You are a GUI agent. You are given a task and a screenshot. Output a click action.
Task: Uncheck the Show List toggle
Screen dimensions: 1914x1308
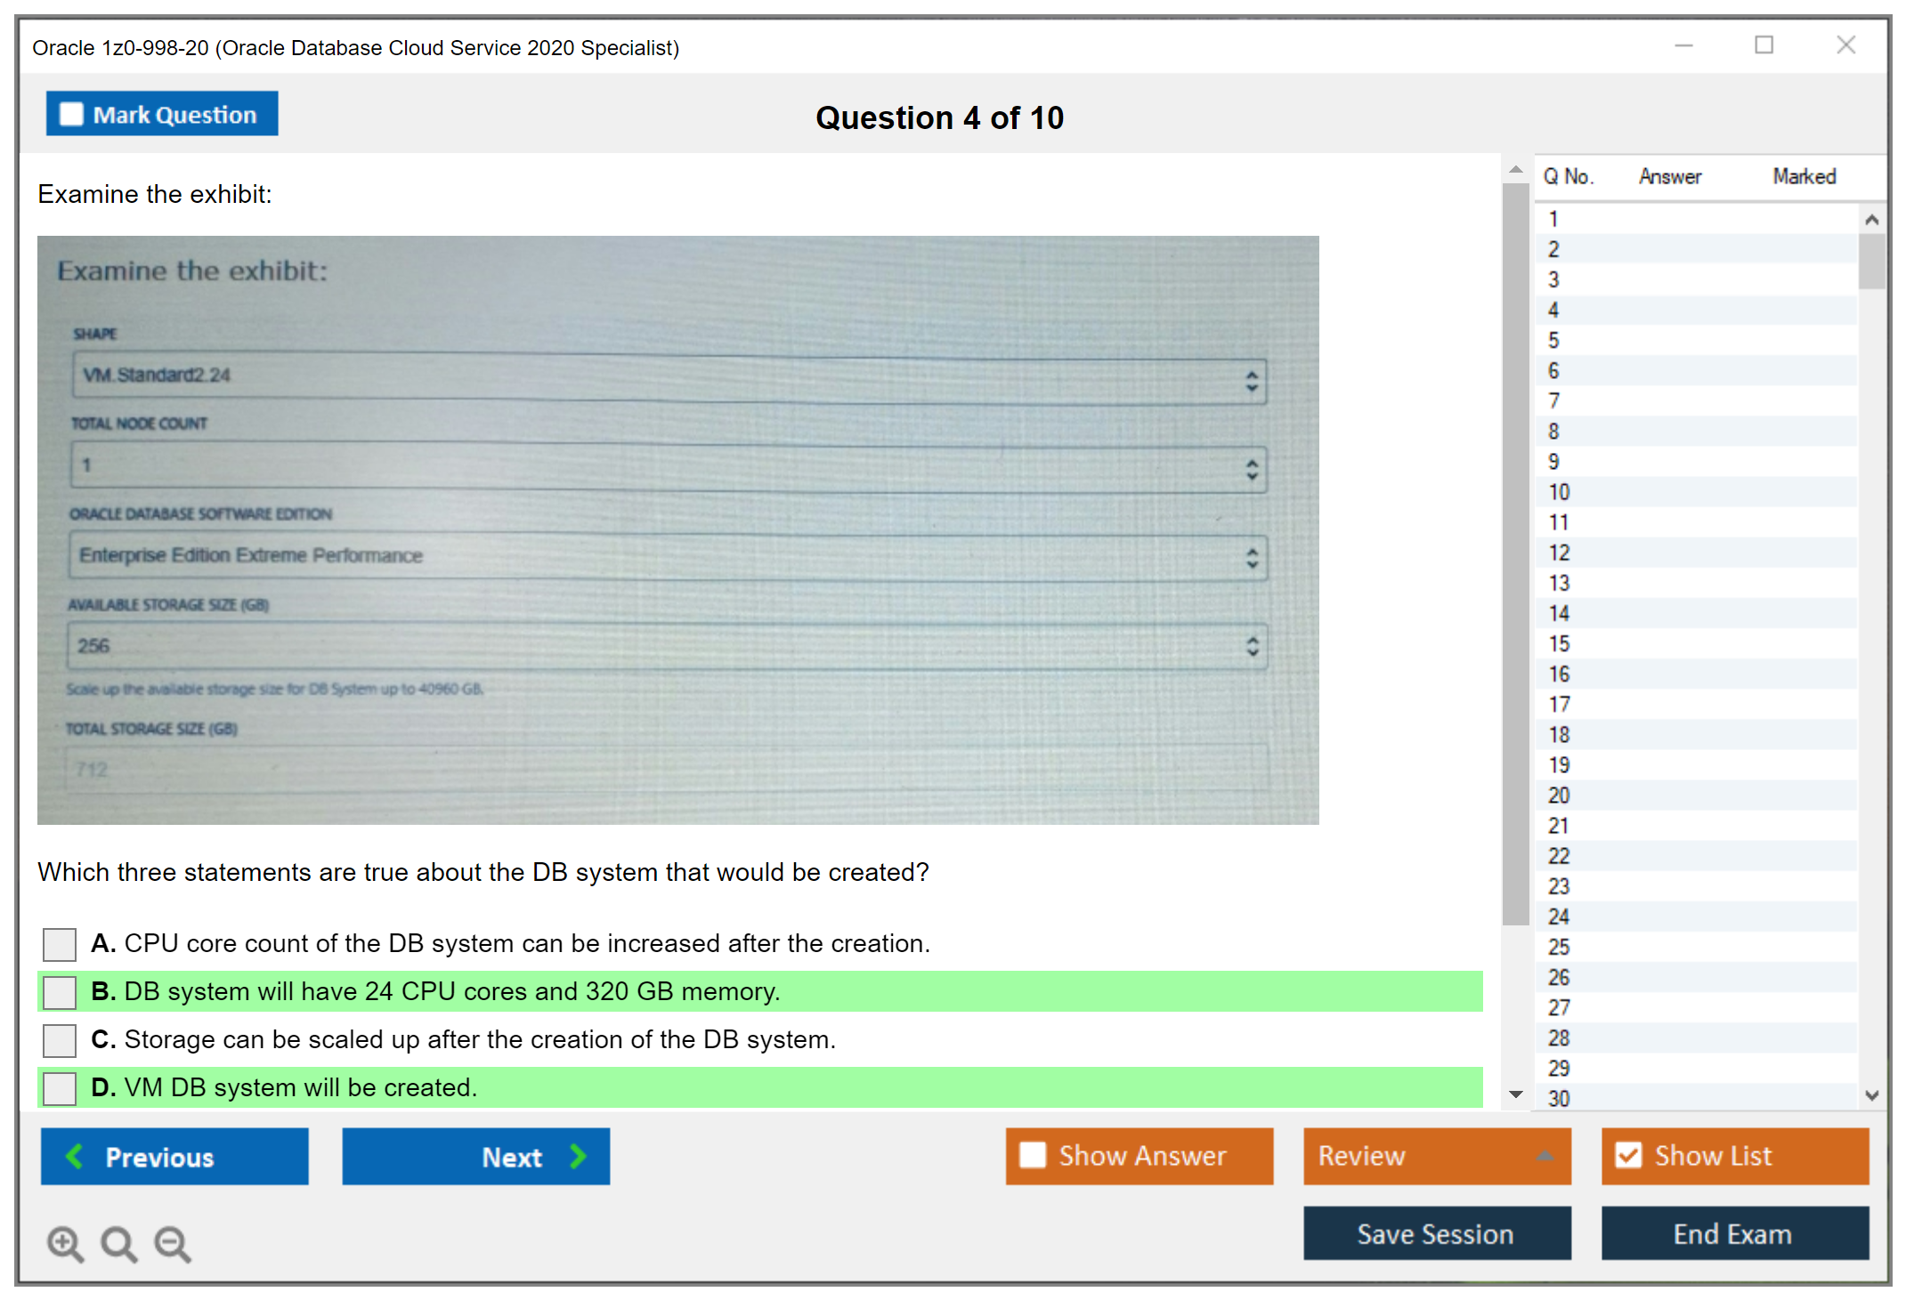coord(1628,1155)
